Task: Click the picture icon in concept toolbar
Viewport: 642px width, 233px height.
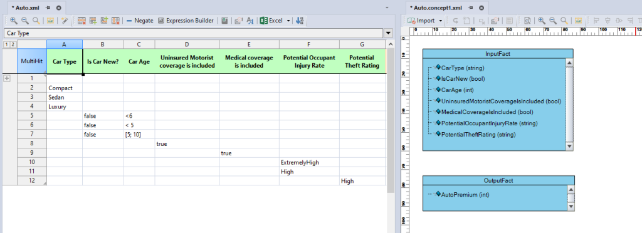Action: (x=578, y=21)
